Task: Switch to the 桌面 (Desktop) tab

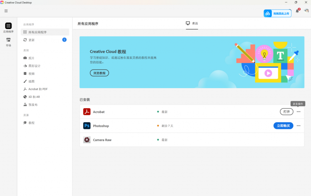Action: coord(192,23)
